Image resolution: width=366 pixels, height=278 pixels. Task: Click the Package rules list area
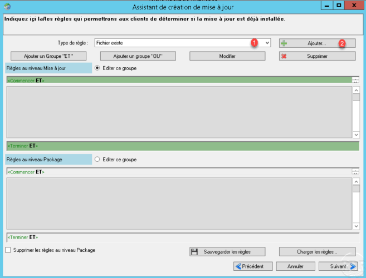point(179,203)
